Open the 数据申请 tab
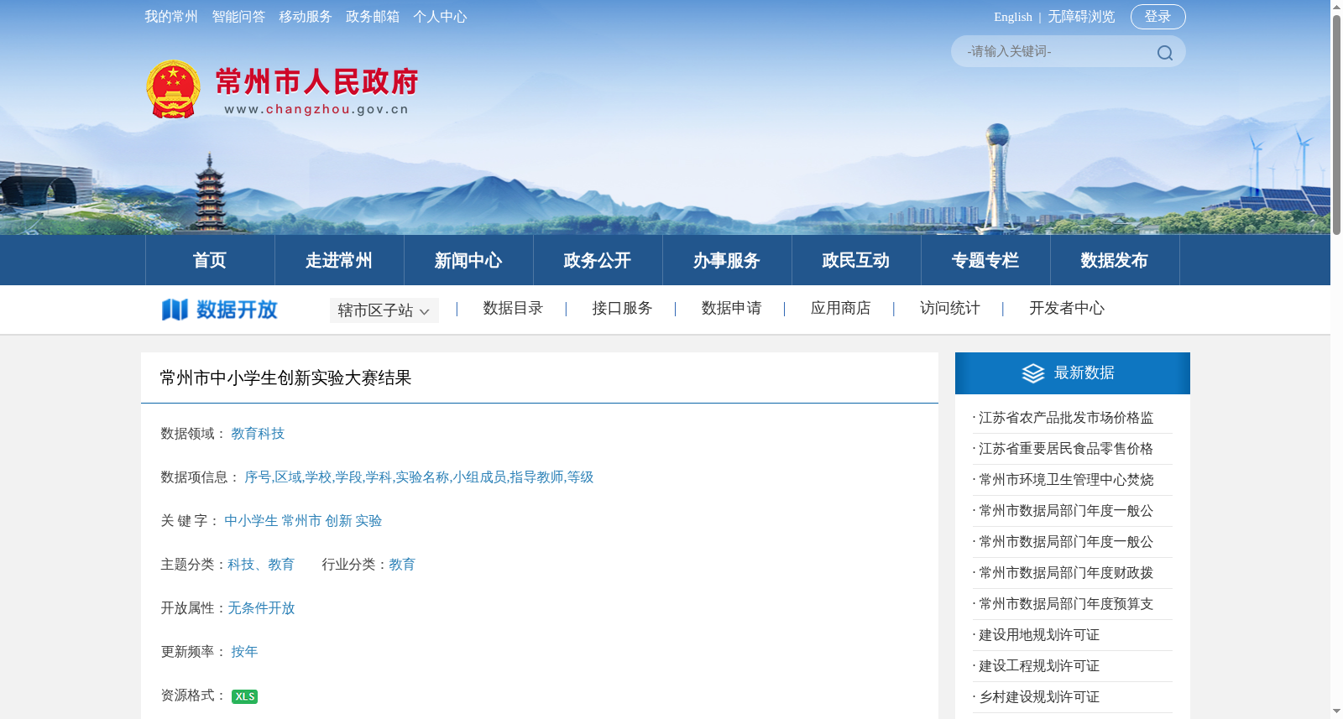Screen dimensions: 1343x719 pos(731,308)
